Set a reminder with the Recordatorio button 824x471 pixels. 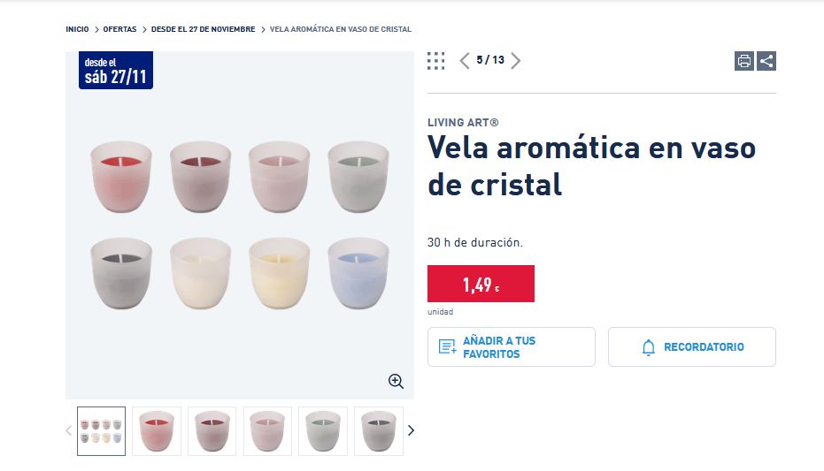click(x=691, y=347)
